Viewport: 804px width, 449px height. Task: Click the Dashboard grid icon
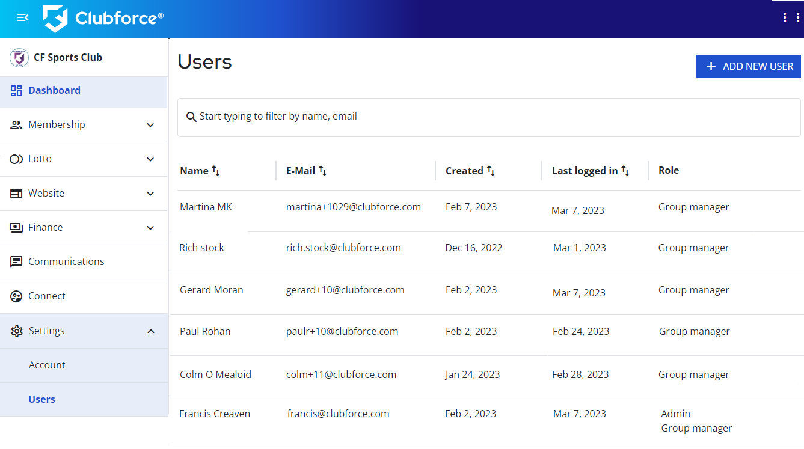[x=16, y=91]
